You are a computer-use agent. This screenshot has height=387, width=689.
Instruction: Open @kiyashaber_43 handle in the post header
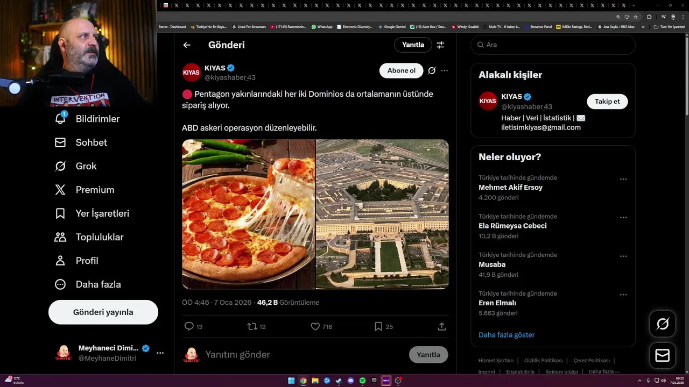[230, 77]
